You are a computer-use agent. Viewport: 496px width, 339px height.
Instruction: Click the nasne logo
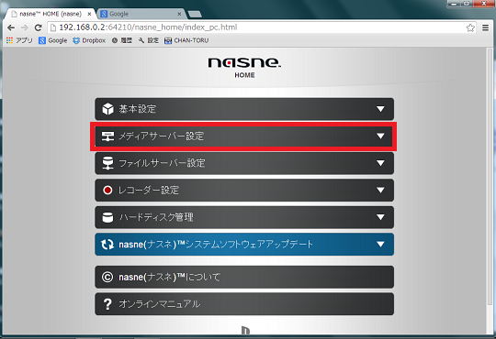tap(244, 62)
